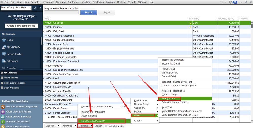This screenshot has width=253, height=128.
Task: Click the Attach button
Action: 99,126
